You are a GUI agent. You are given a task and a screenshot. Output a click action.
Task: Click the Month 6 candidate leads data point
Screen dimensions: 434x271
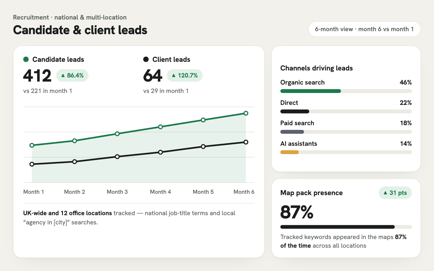tap(246, 113)
